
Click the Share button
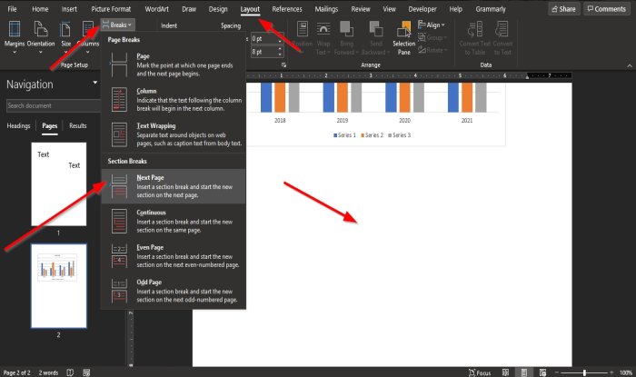coord(564,9)
